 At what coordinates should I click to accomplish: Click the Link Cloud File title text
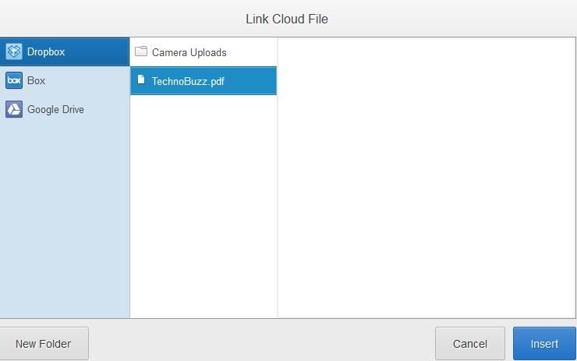[287, 19]
